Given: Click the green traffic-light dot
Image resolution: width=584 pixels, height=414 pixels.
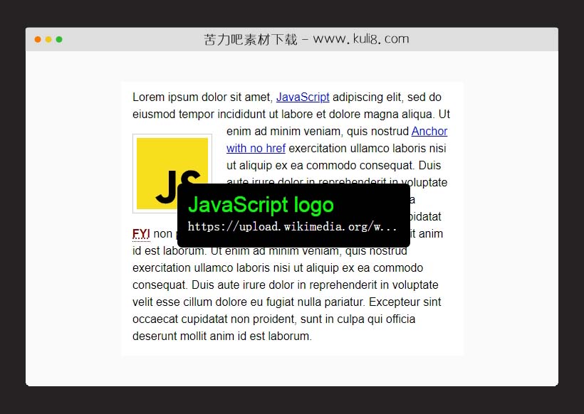Looking at the screenshot, I should point(60,40).
